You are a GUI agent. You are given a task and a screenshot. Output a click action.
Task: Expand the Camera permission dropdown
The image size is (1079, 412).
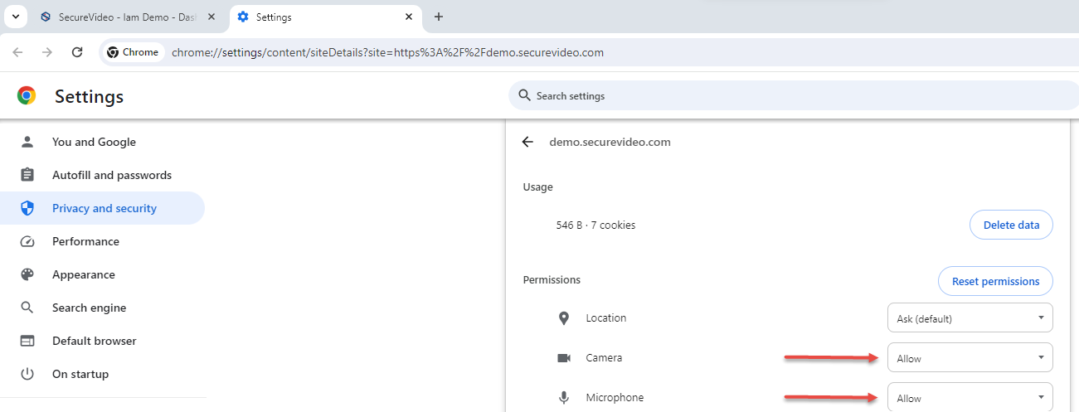(x=970, y=358)
